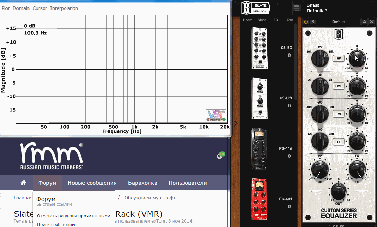Open the Interpolation menu
The image size is (377, 227).
[x=64, y=8]
